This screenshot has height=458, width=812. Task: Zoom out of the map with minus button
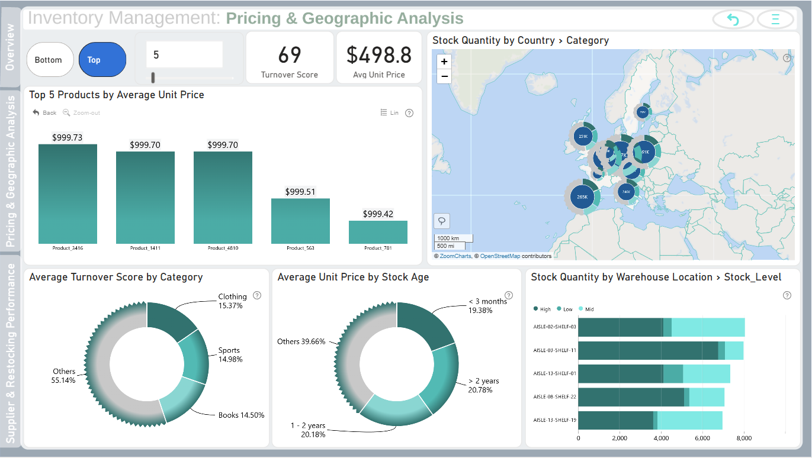[x=444, y=76]
